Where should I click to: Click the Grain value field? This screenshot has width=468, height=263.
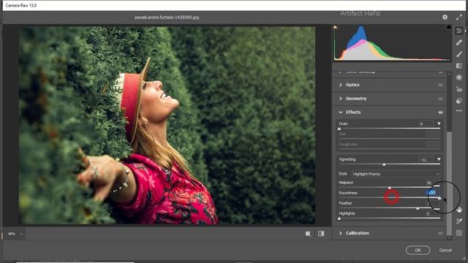click(x=426, y=123)
